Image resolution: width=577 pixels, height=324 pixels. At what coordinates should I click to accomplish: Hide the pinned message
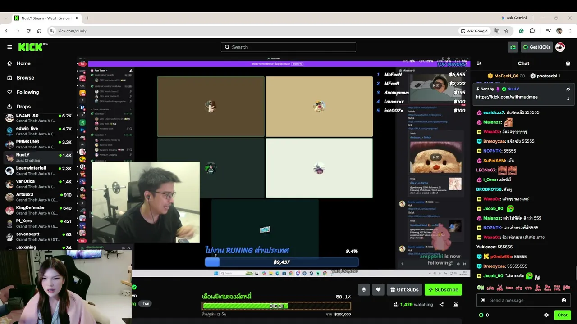(x=568, y=89)
